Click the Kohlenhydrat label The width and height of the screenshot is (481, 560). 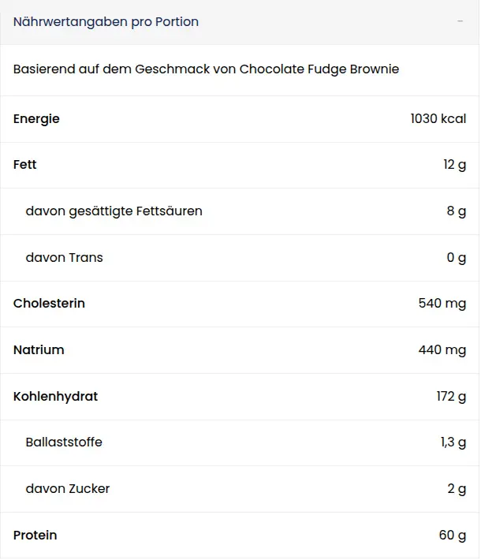click(x=55, y=397)
